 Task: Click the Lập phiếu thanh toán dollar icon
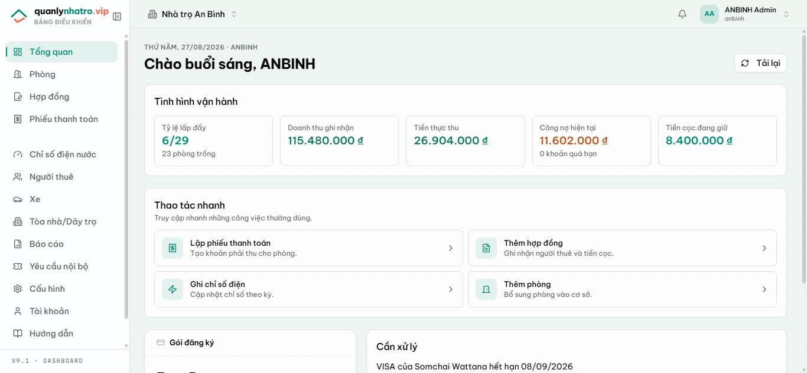tap(173, 248)
